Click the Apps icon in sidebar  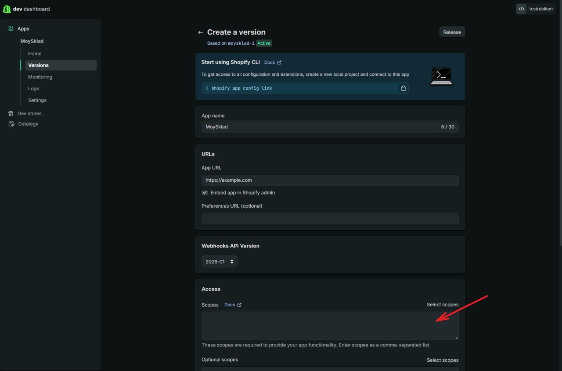(11, 28)
